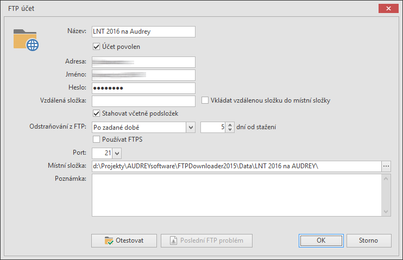This screenshot has width=403, height=260.
Task: Open the Odstraňování z FTP dropdown
Action: [190, 127]
